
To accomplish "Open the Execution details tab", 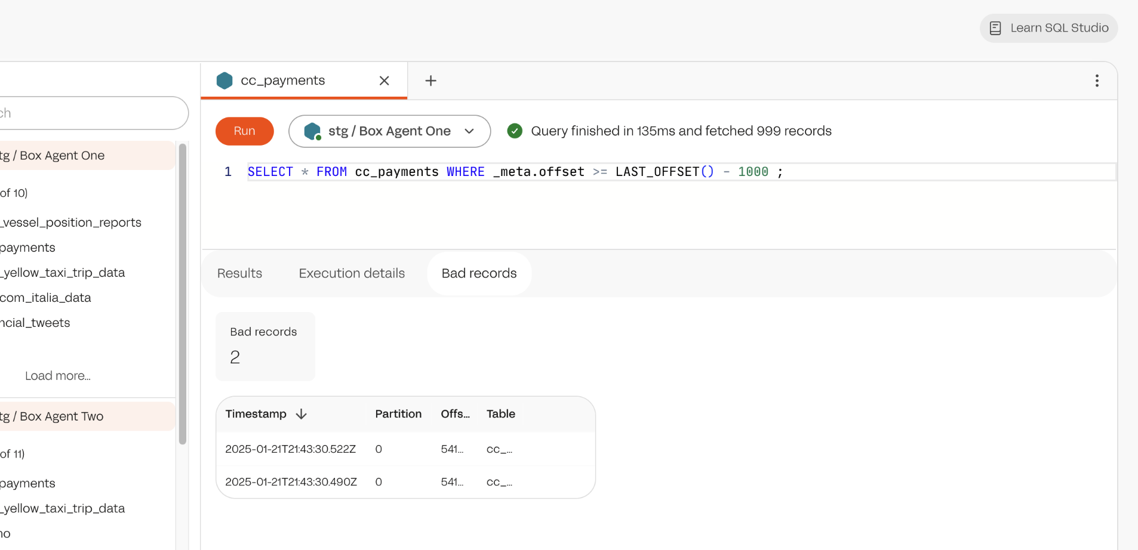I will point(352,273).
